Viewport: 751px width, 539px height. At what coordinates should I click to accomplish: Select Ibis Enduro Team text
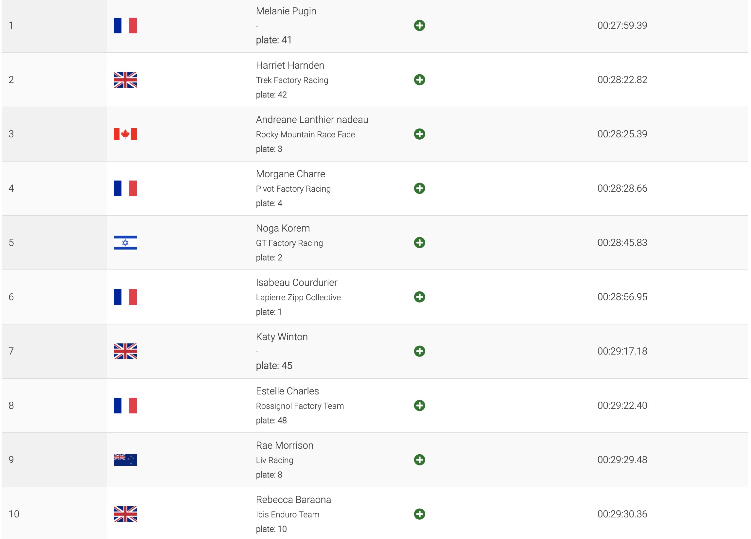click(288, 515)
